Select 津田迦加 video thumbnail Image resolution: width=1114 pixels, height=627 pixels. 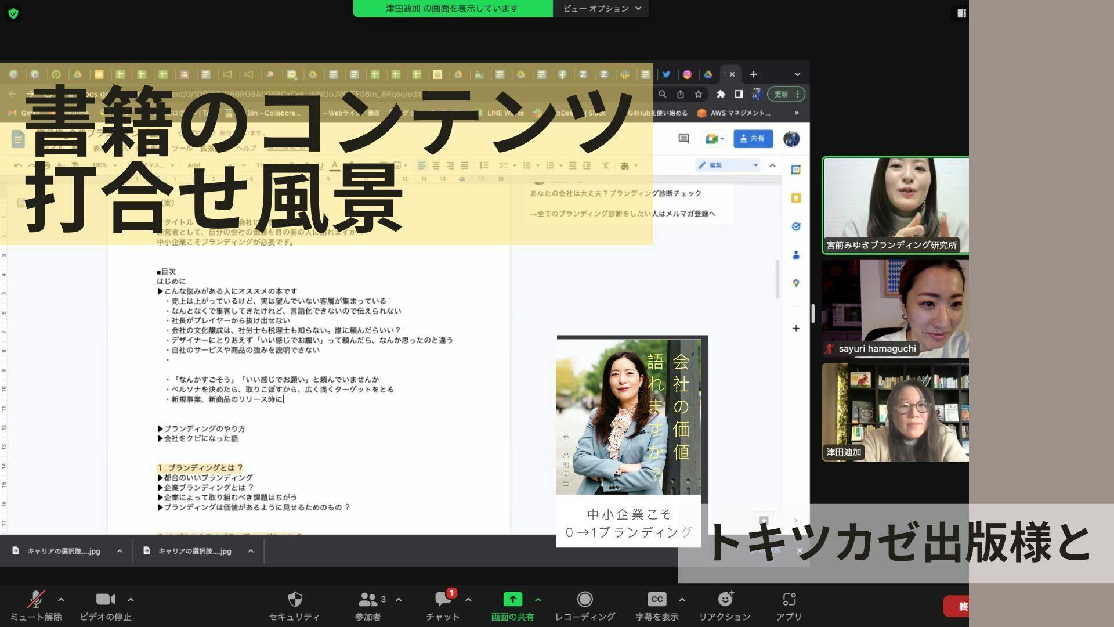click(x=895, y=412)
